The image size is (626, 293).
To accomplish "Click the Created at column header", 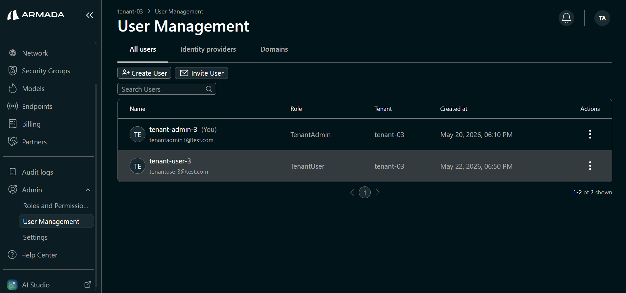I will click(454, 109).
